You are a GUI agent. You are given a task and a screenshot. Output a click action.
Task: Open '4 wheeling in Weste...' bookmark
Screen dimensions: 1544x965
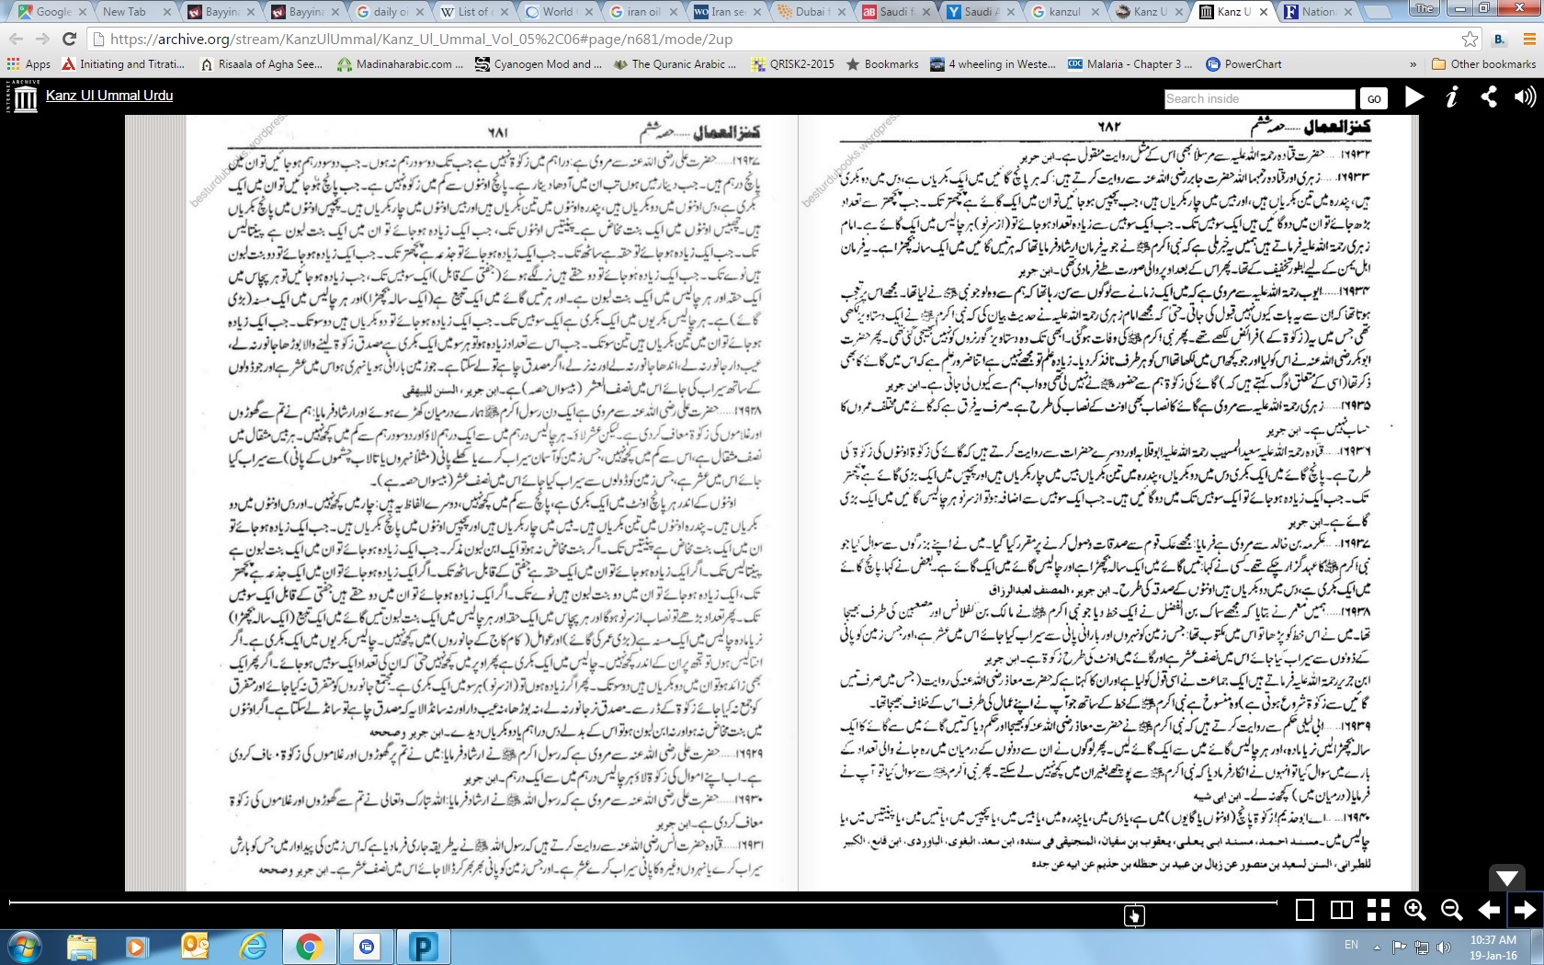pyautogui.click(x=993, y=64)
